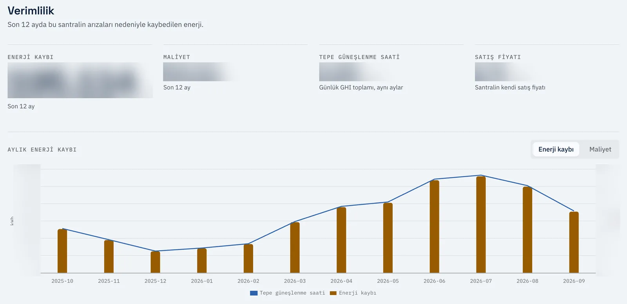Toggle the Enerji kaybı legend swatch
This screenshot has height=304, width=627.
tap(333, 293)
